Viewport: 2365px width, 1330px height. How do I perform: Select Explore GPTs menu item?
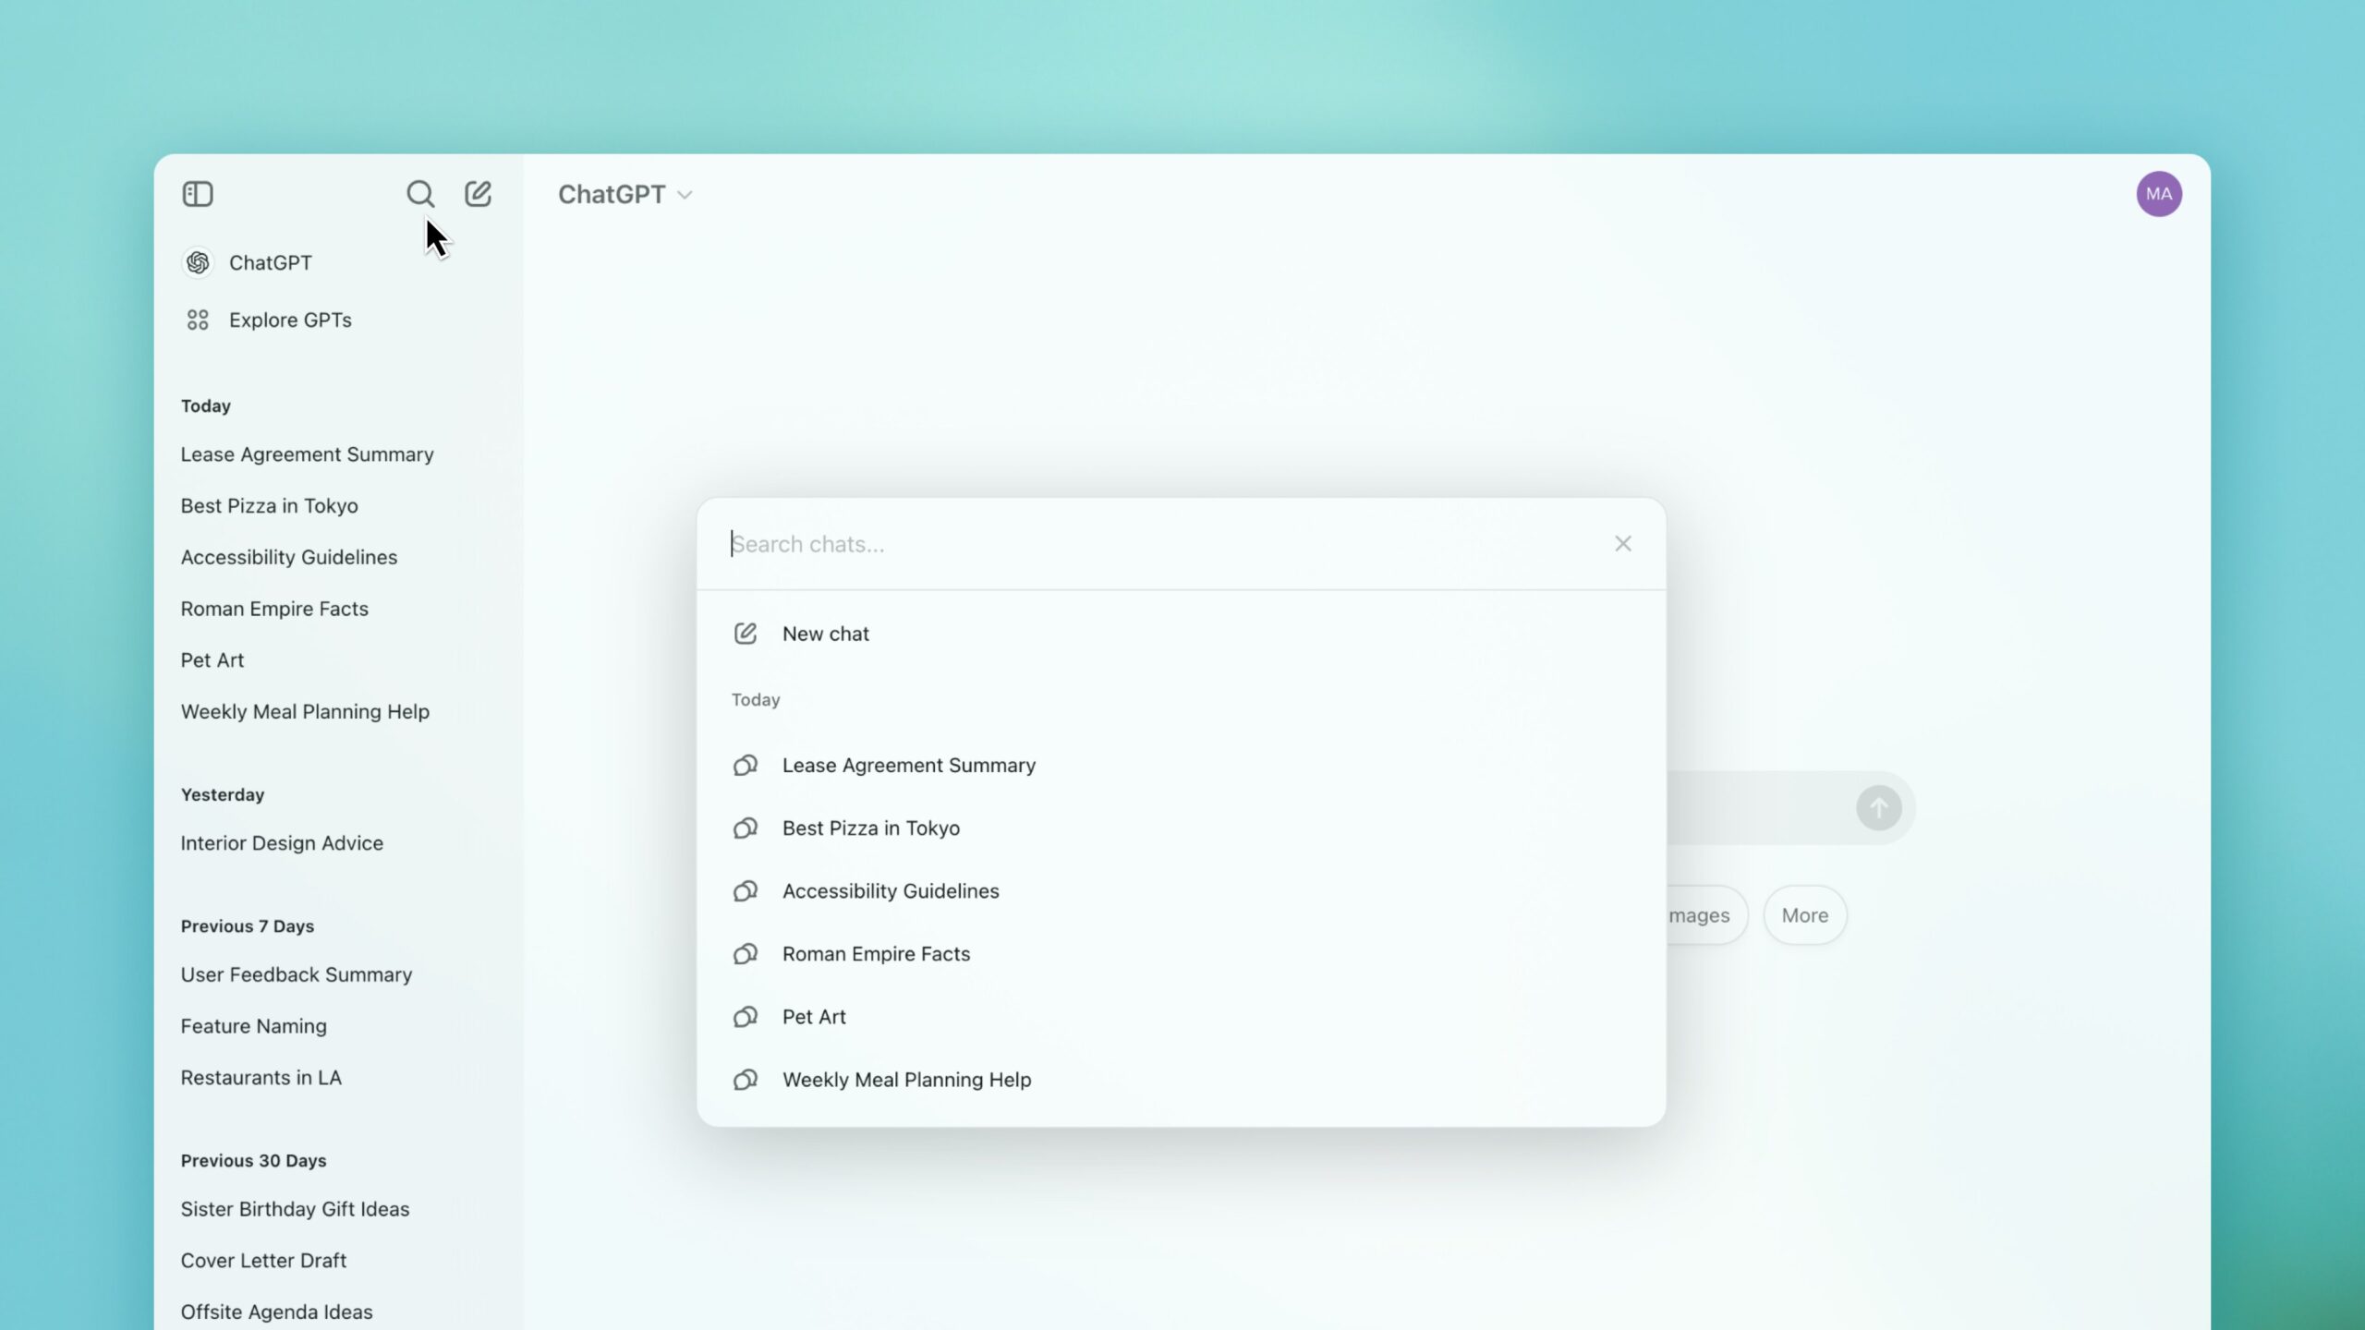click(x=289, y=320)
